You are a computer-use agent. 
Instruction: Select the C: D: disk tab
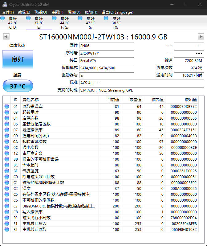click(13, 23)
